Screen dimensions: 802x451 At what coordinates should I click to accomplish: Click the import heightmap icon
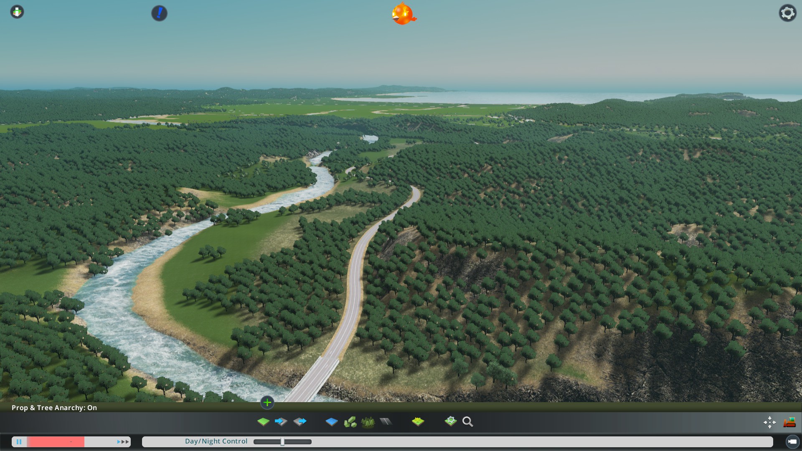[281, 422]
